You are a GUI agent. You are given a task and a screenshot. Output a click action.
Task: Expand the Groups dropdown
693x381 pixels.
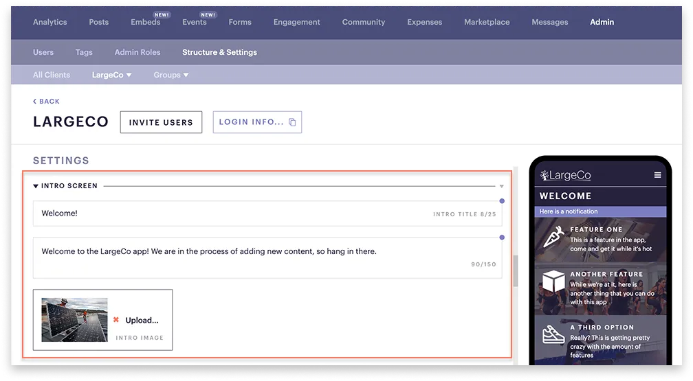171,75
